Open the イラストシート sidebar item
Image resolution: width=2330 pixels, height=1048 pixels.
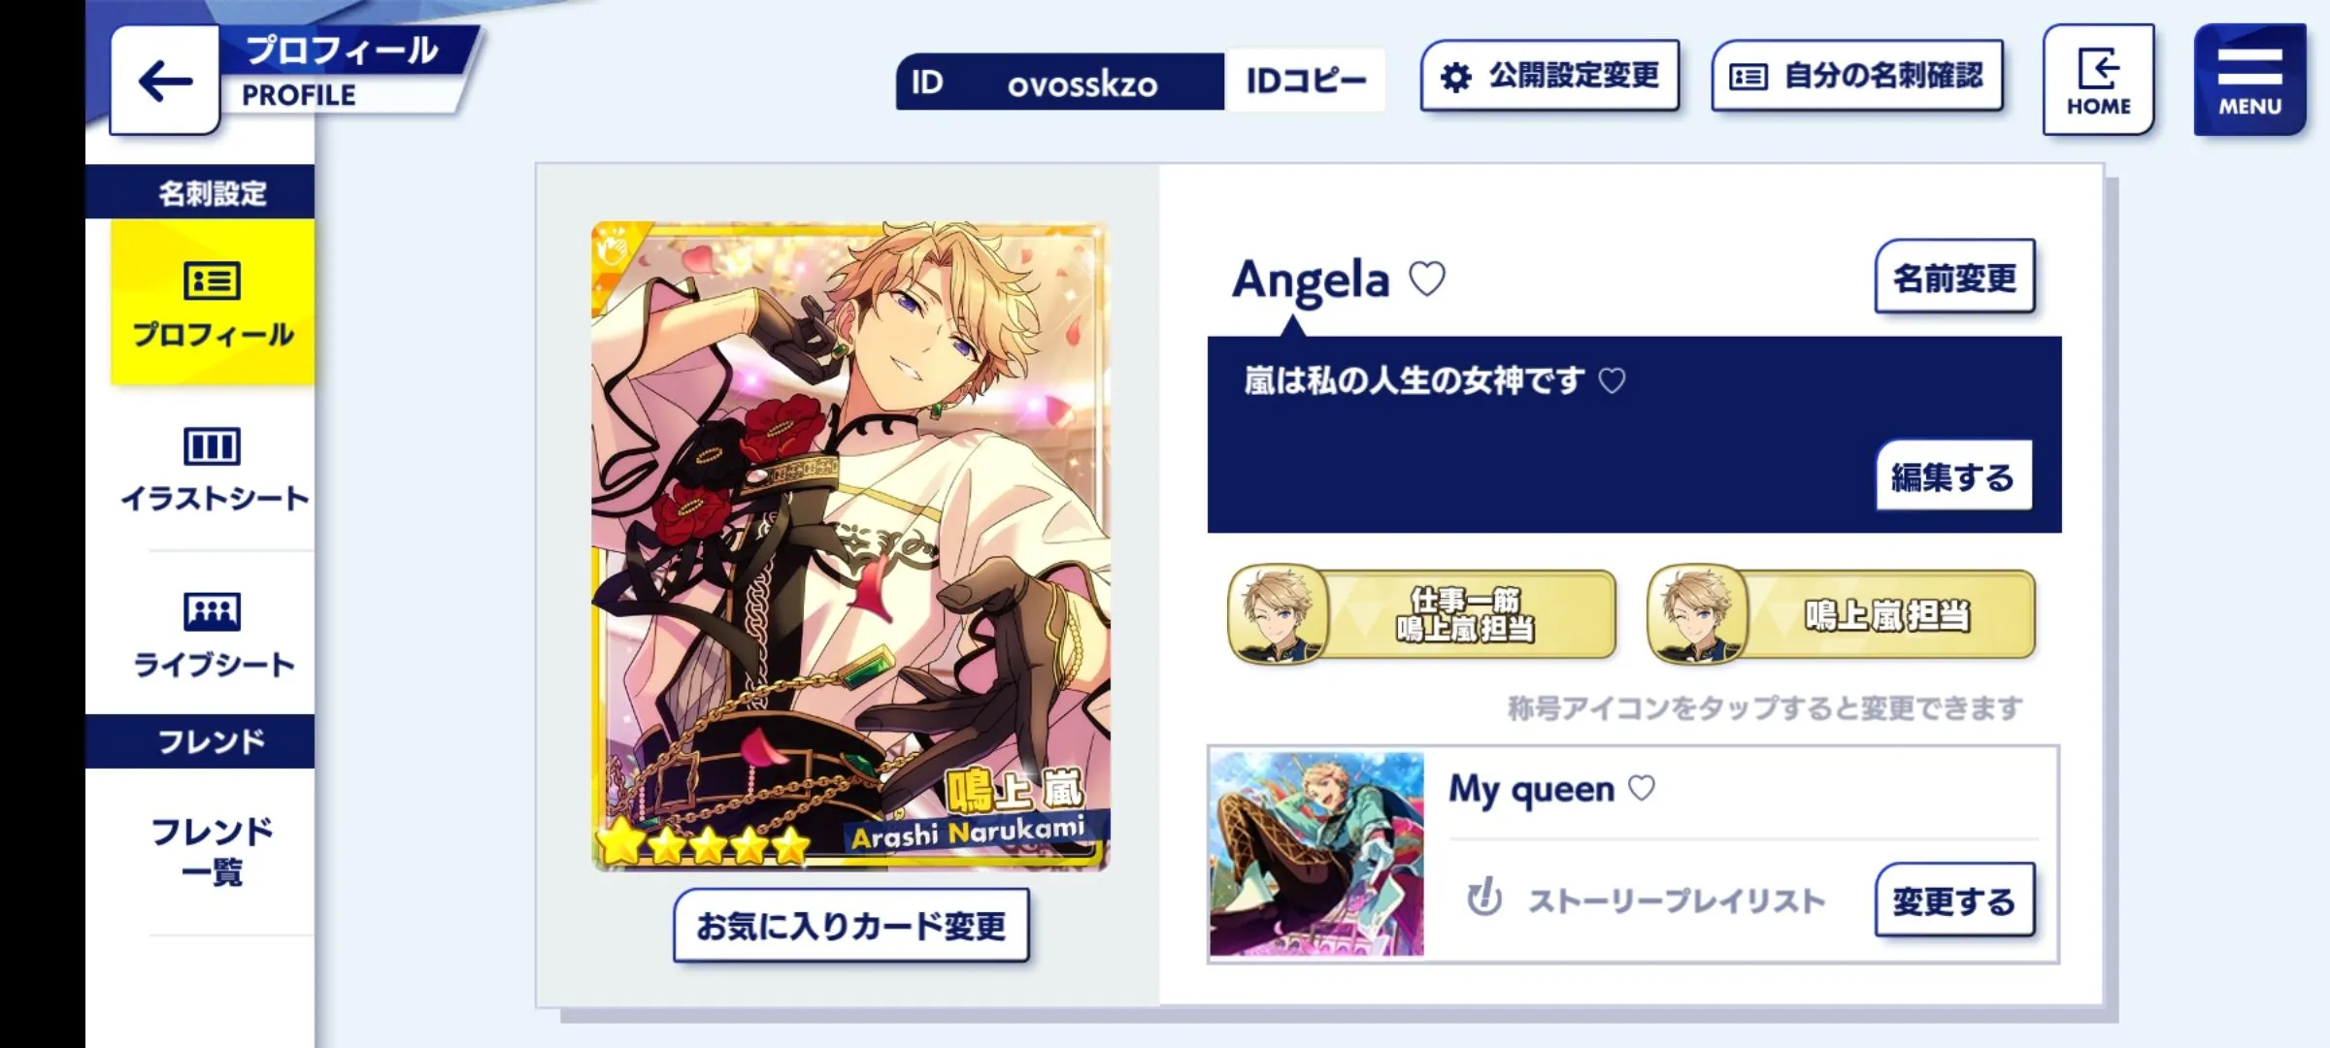click(x=213, y=469)
